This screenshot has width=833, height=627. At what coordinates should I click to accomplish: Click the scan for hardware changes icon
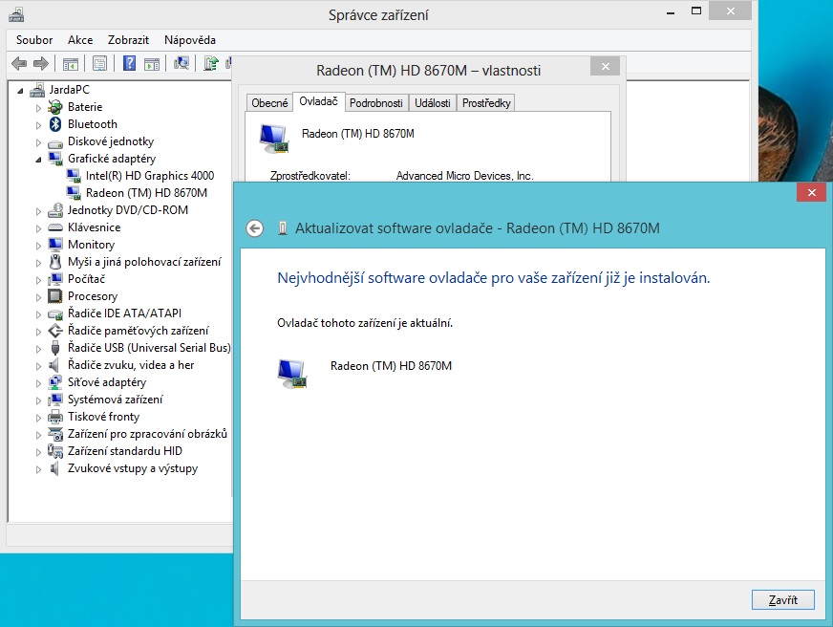coord(182,64)
